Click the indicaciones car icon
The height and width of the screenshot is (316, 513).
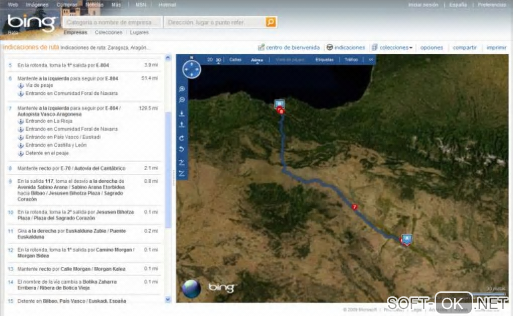[330, 47]
